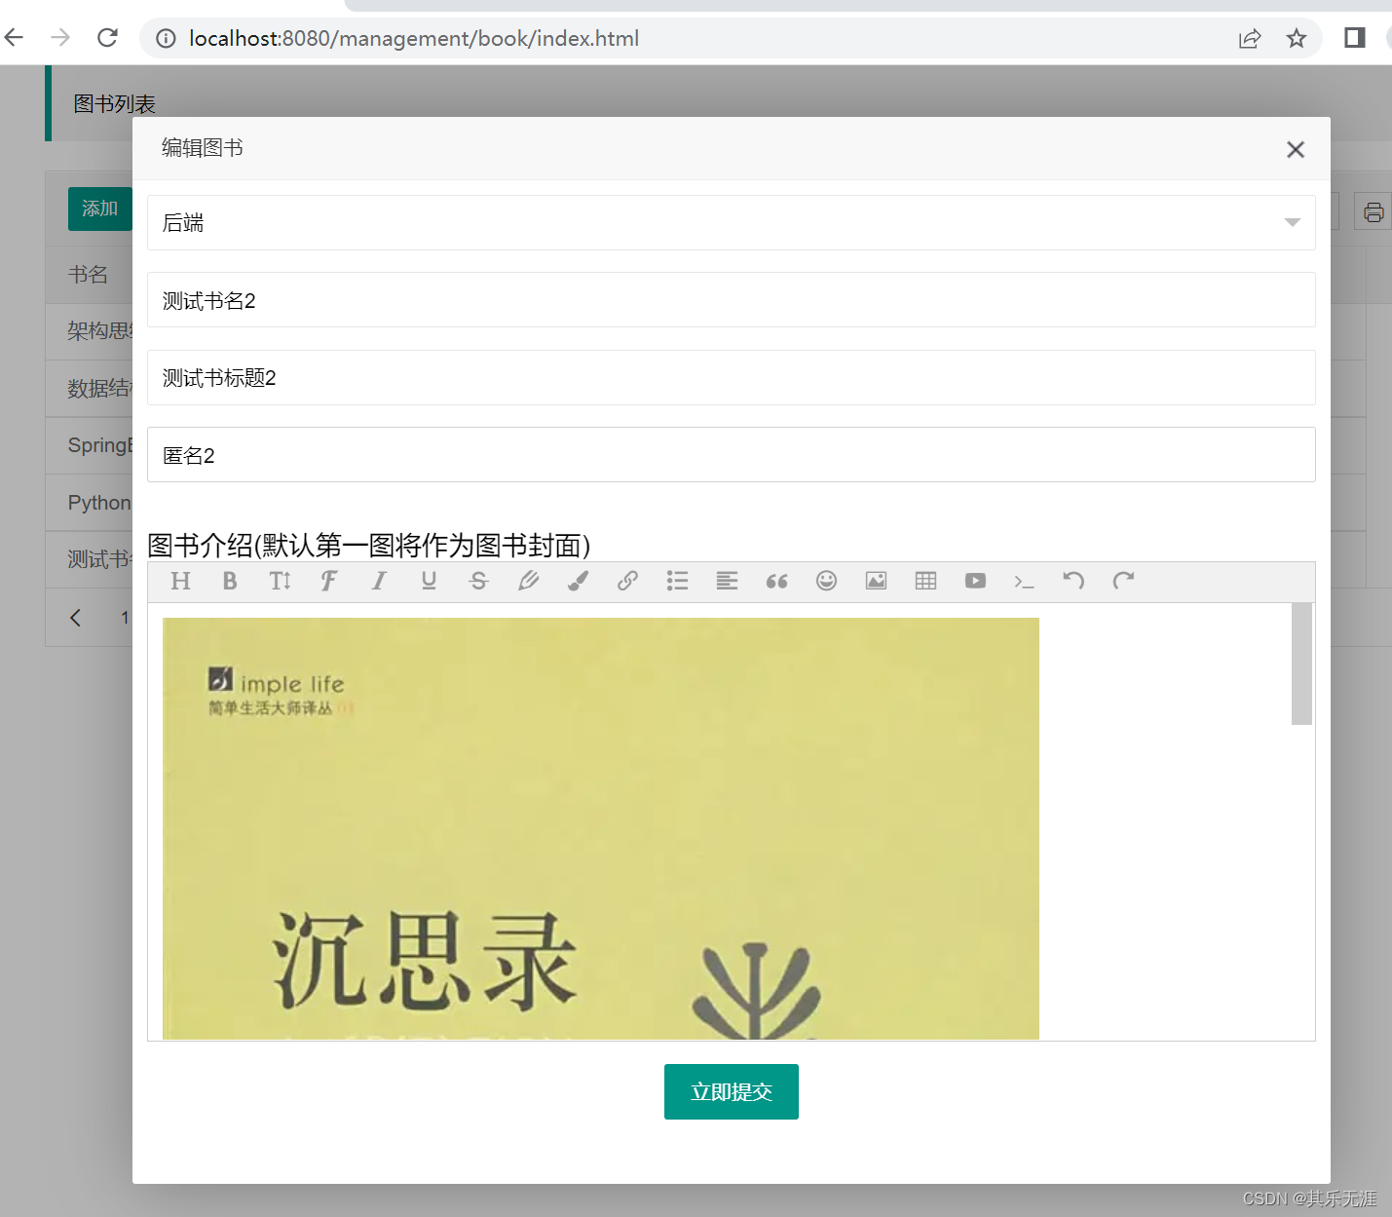Click the 书名 column header
This screenshot has height=1217, width=1392.
tap(88, 275)
